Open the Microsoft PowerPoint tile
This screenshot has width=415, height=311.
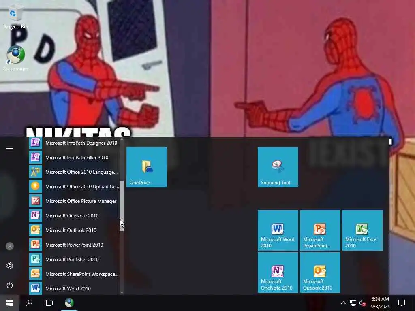tap(320, 230)
